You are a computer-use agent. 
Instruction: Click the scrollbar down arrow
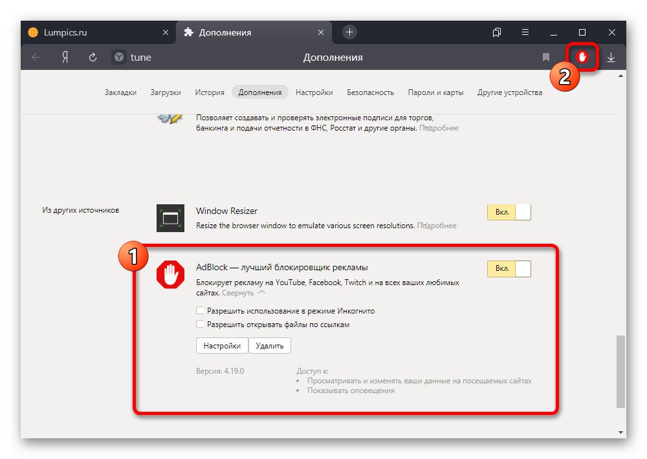620,432
